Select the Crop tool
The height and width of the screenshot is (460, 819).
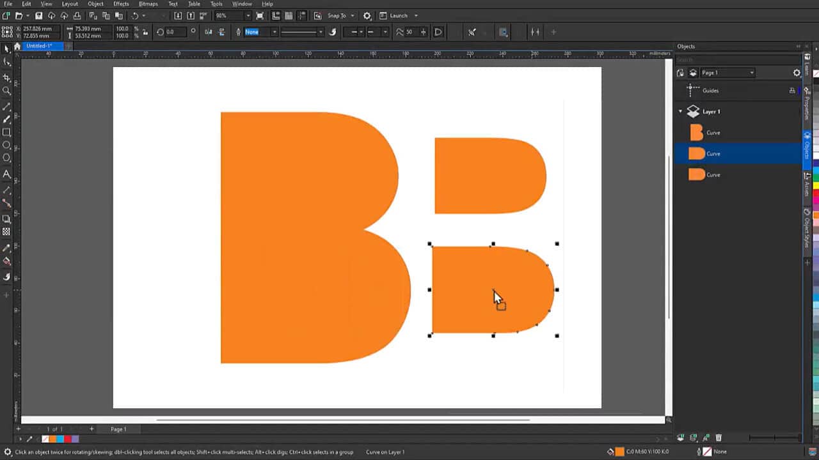[x=7, y=77]
